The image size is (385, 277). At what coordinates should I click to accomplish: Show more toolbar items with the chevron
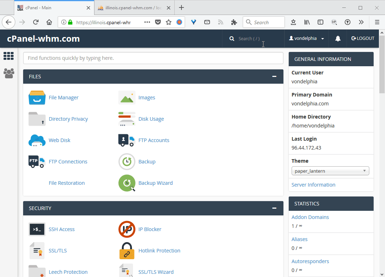[361, 22]
